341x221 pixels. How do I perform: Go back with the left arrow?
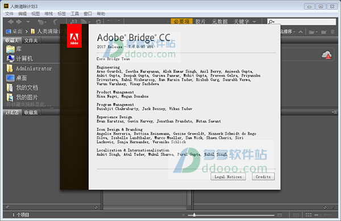(11, 22)
